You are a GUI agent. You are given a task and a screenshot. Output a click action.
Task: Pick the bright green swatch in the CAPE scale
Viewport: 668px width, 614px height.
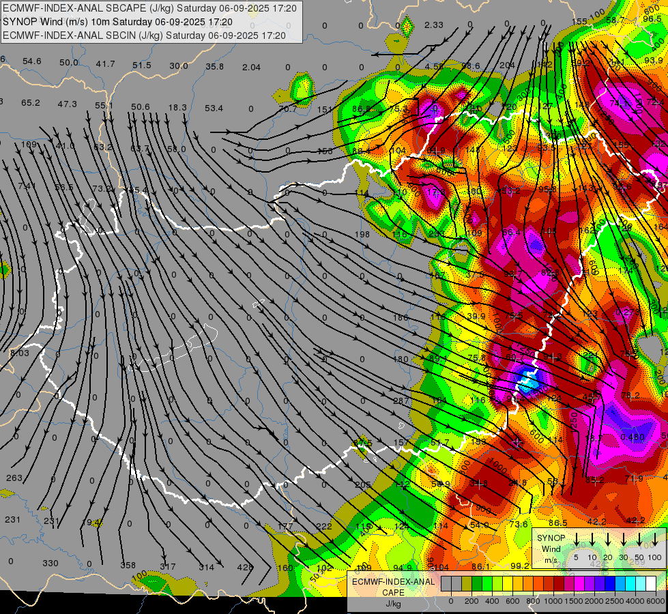487,583
